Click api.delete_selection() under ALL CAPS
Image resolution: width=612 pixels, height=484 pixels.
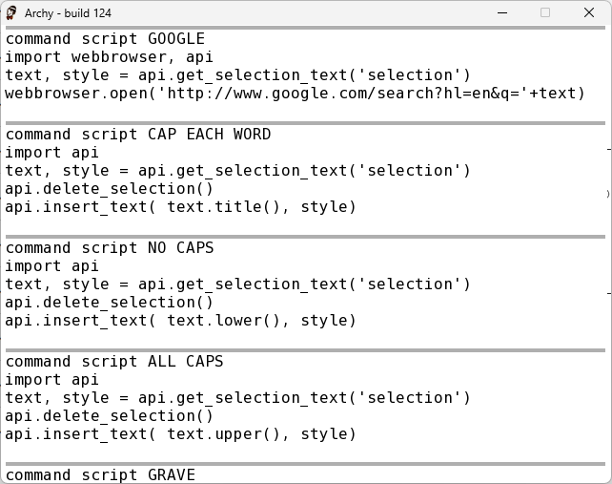pyautogui.click(x=109, y=416)
